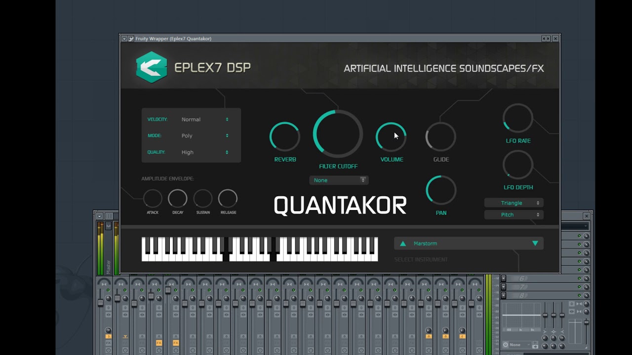This screenshot has width=632, height=355.
Task: Open the effect slot 7 menu arrow
Action: pos(503,287)
